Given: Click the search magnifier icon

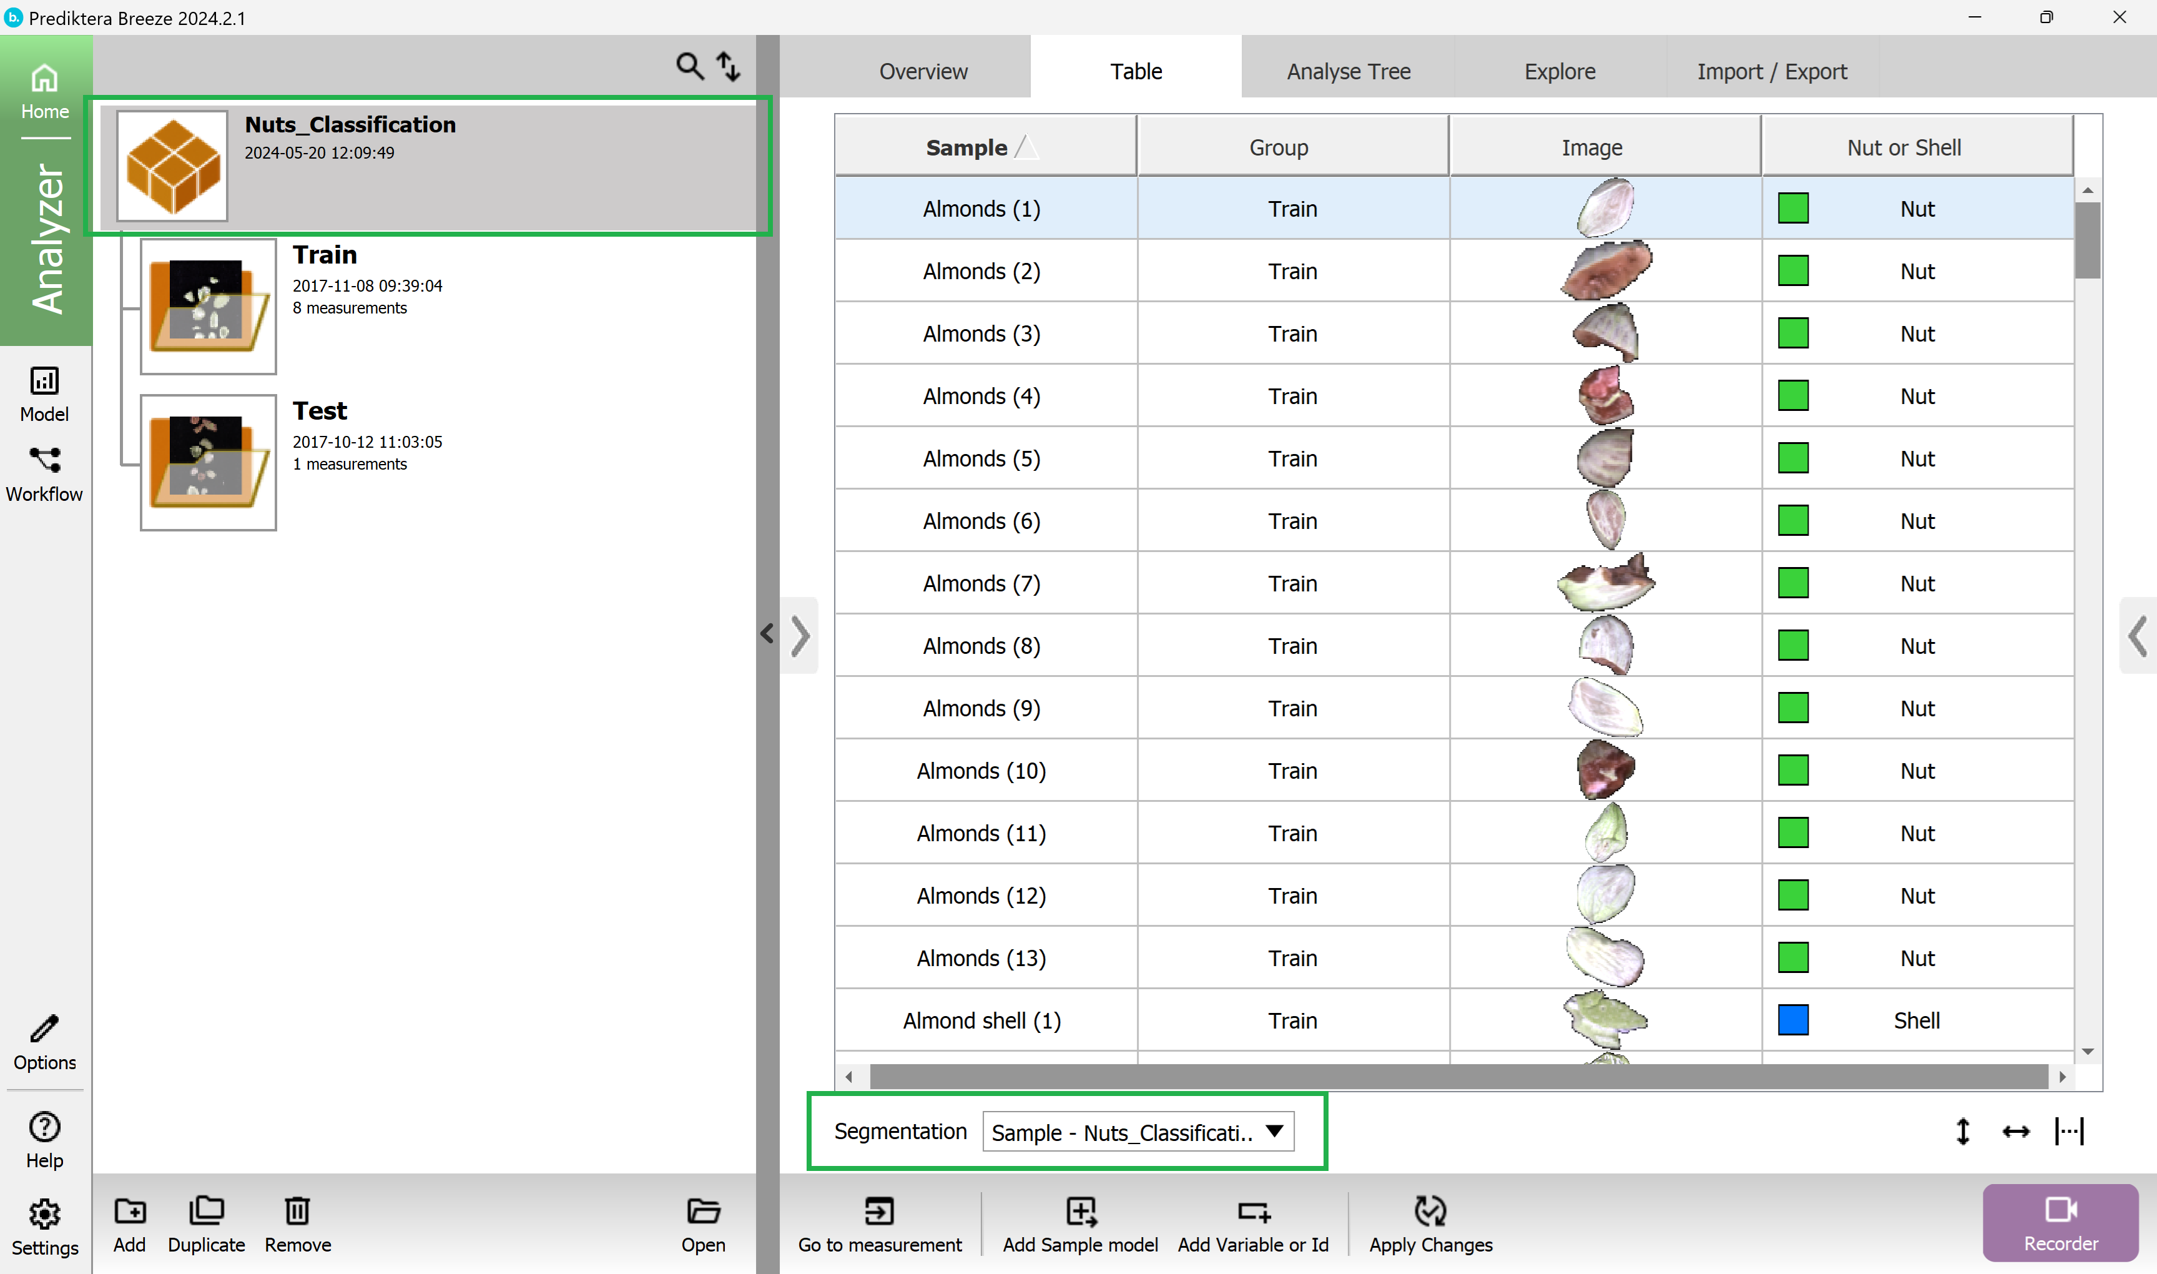Looking at the screenshot, I should [x=689, y=66].
